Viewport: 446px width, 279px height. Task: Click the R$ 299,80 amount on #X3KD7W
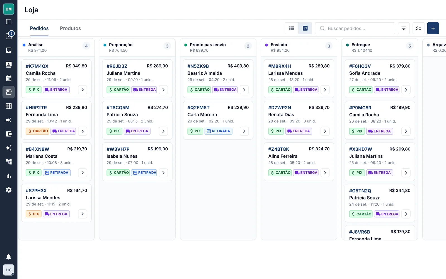click(x=400, y=149)
